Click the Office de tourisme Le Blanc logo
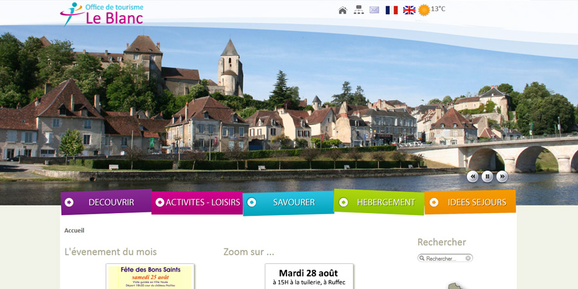 tap(102, 14)
